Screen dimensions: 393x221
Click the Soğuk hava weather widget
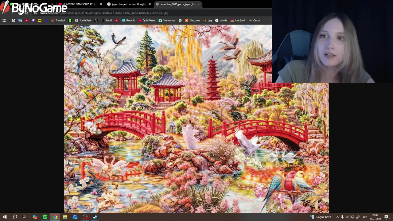[321, 217]
